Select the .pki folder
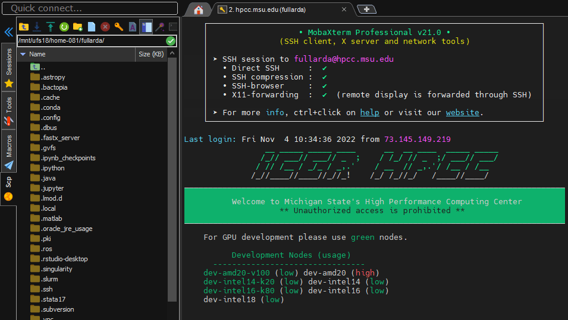Viewport: 568px width, 320px height. 41,239
